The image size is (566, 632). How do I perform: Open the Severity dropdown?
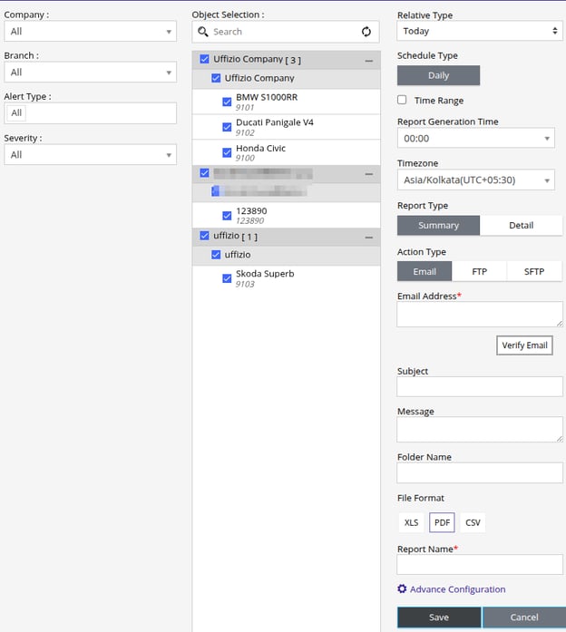pos(89,155)
